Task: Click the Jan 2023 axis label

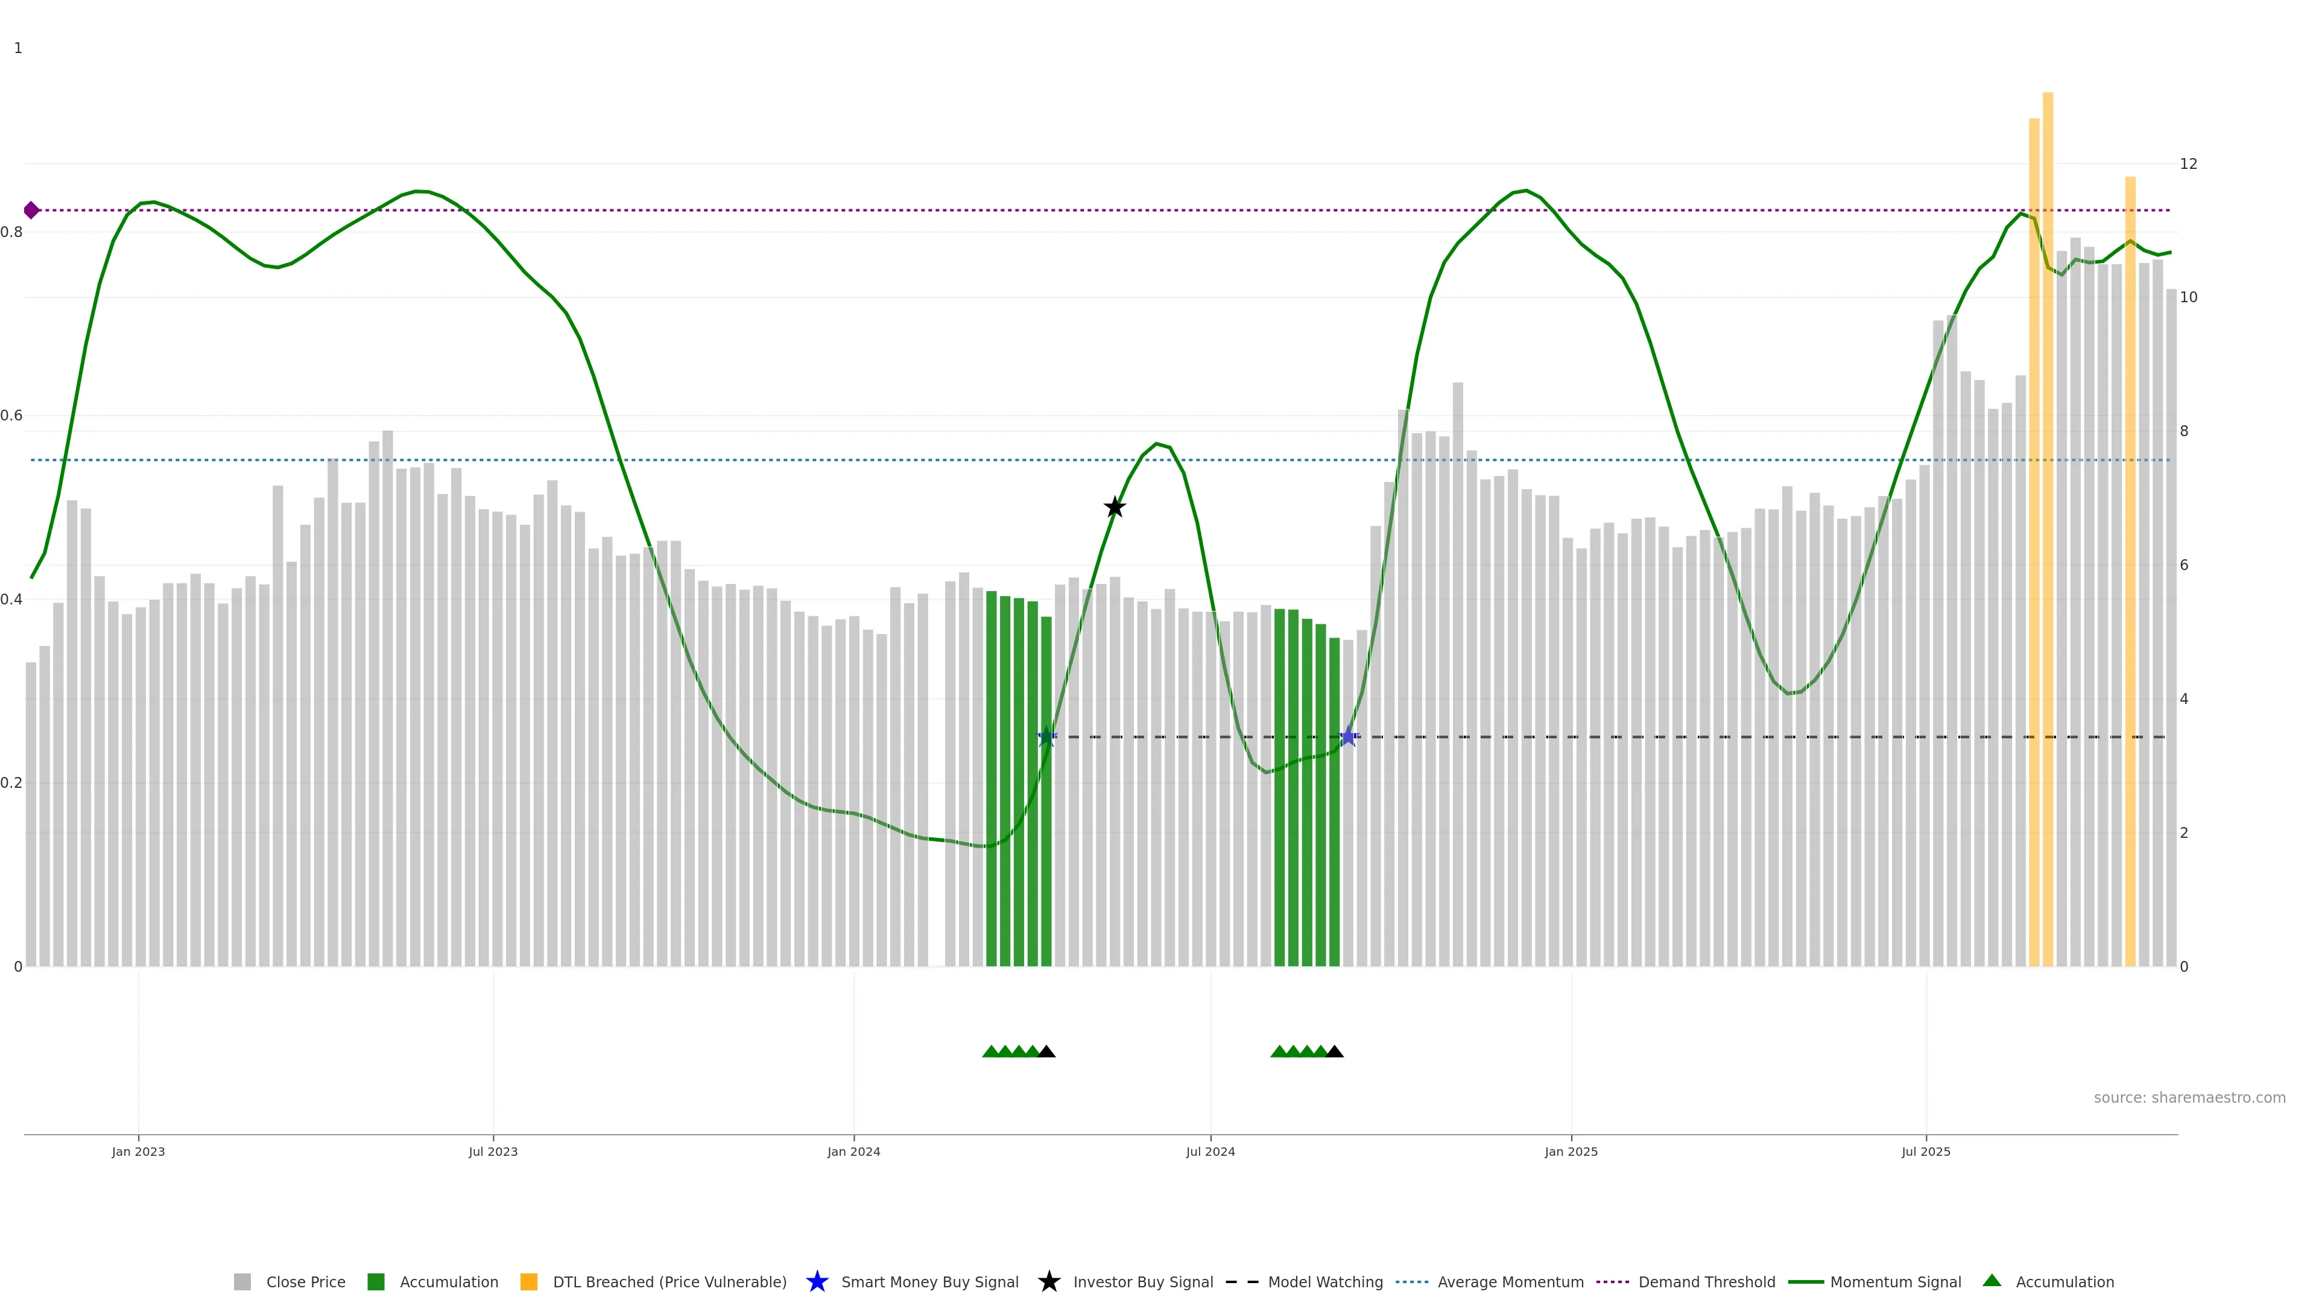Action: point(139,1152)
